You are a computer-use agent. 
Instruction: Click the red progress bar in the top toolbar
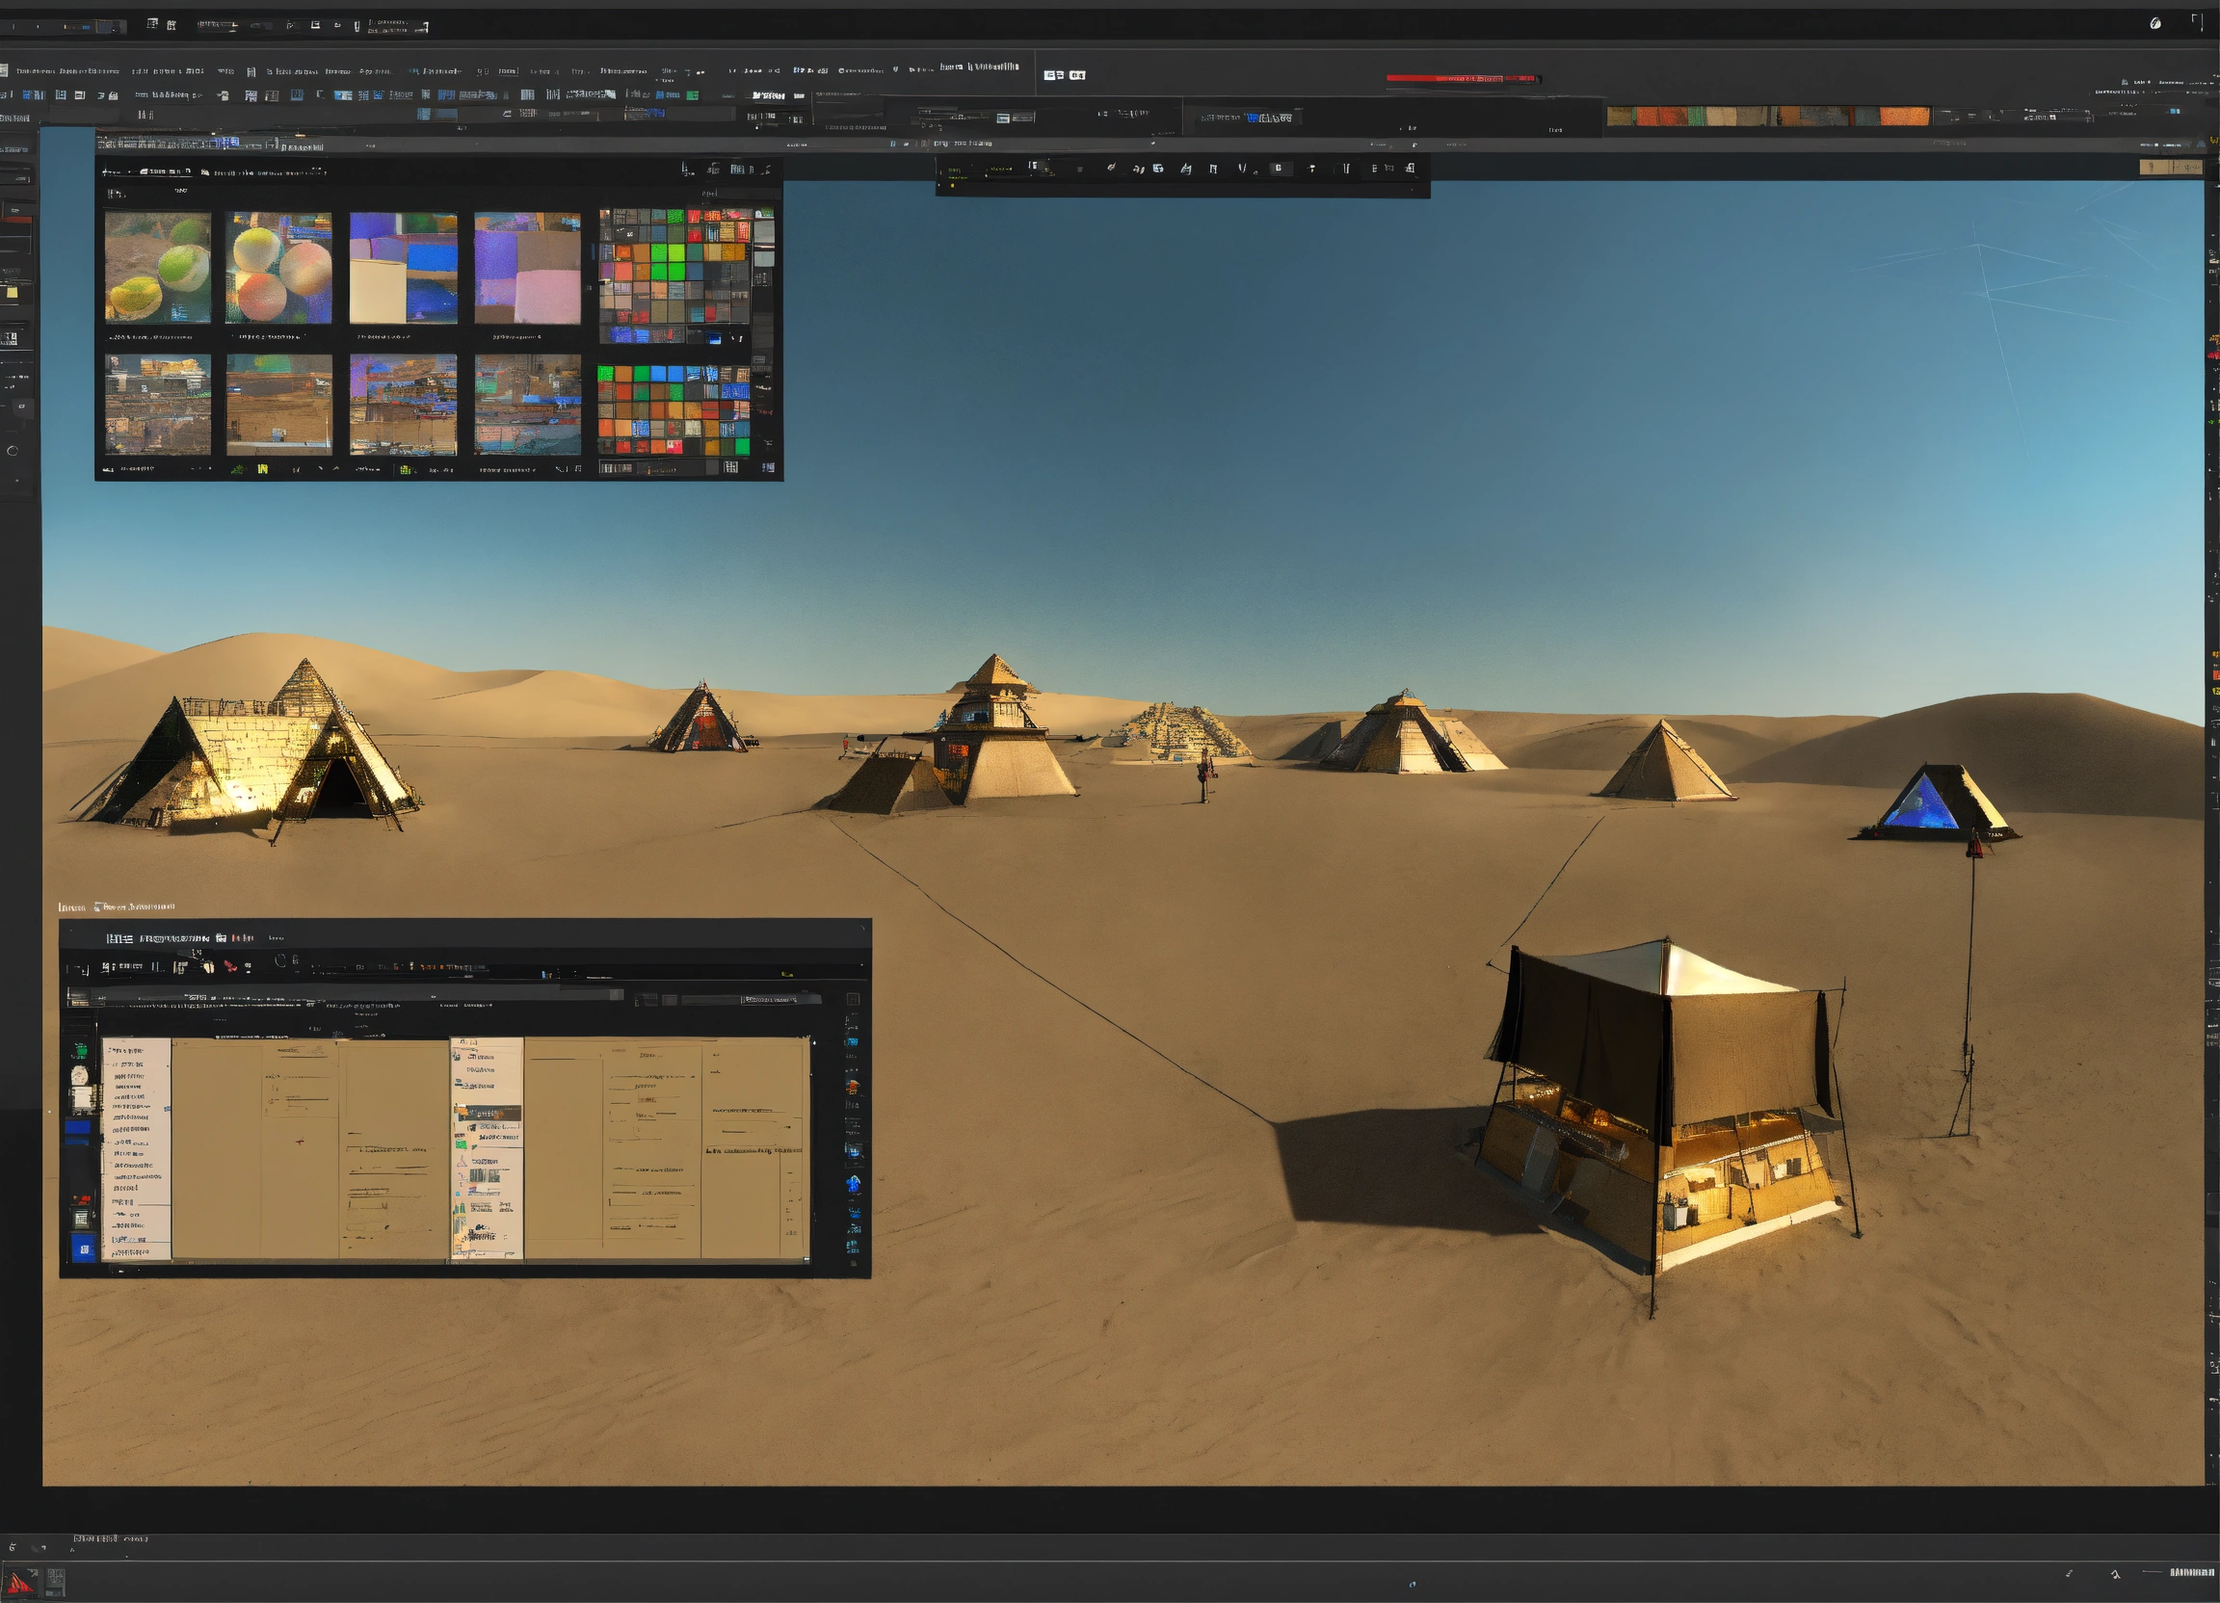pyautogui.click(x=1461, y=78)
